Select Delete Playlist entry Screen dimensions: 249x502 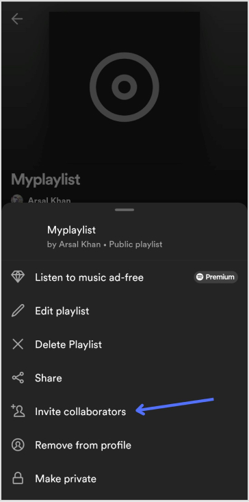[x=124, y=344]
